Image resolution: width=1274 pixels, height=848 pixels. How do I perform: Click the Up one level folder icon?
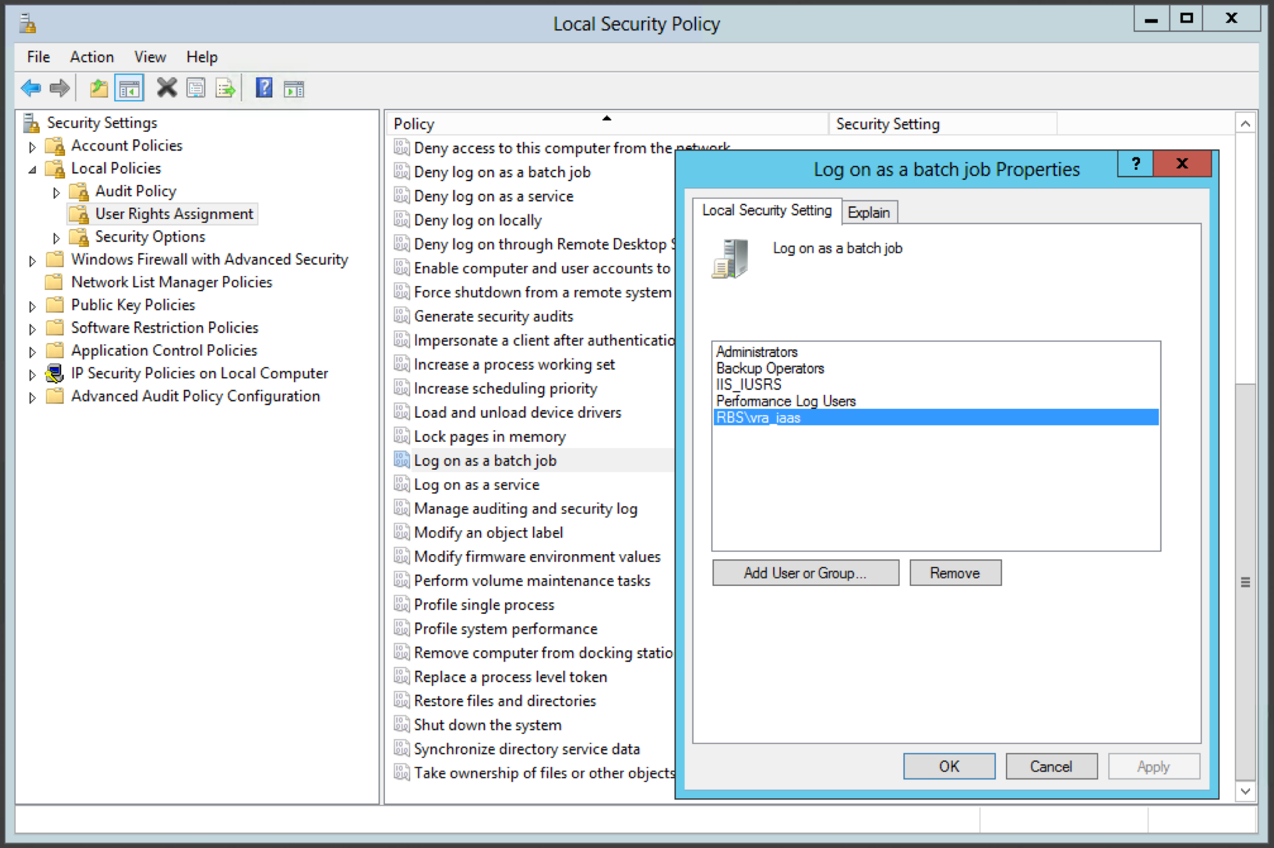point(99,88)
